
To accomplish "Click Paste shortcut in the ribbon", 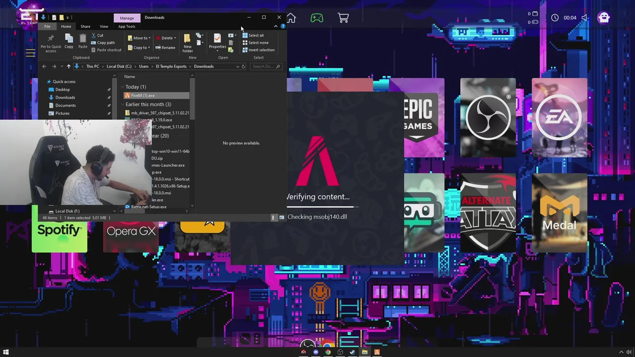I will 106,50.
